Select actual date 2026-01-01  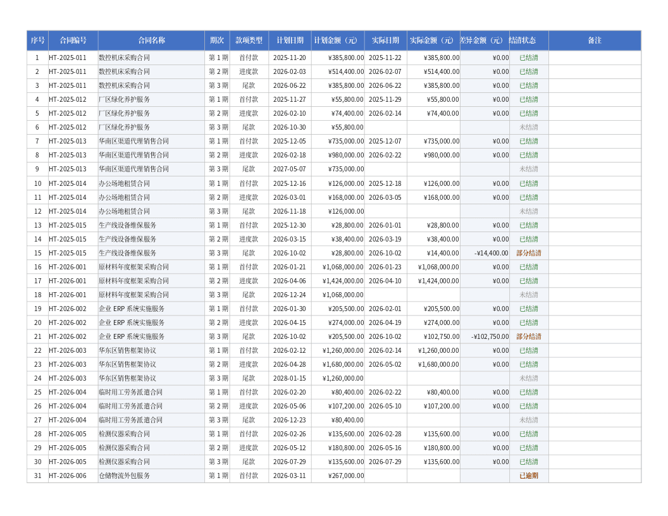385,225
